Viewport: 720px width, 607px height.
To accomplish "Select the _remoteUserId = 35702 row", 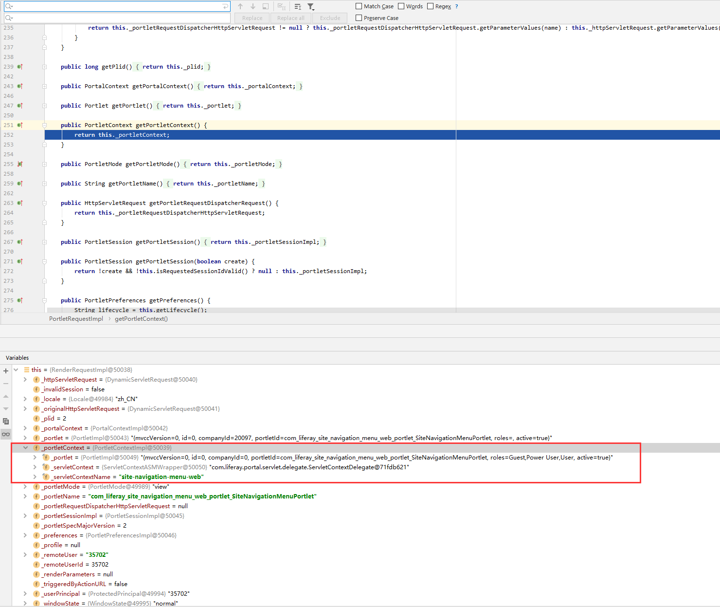I will click(x=366, y=565).
